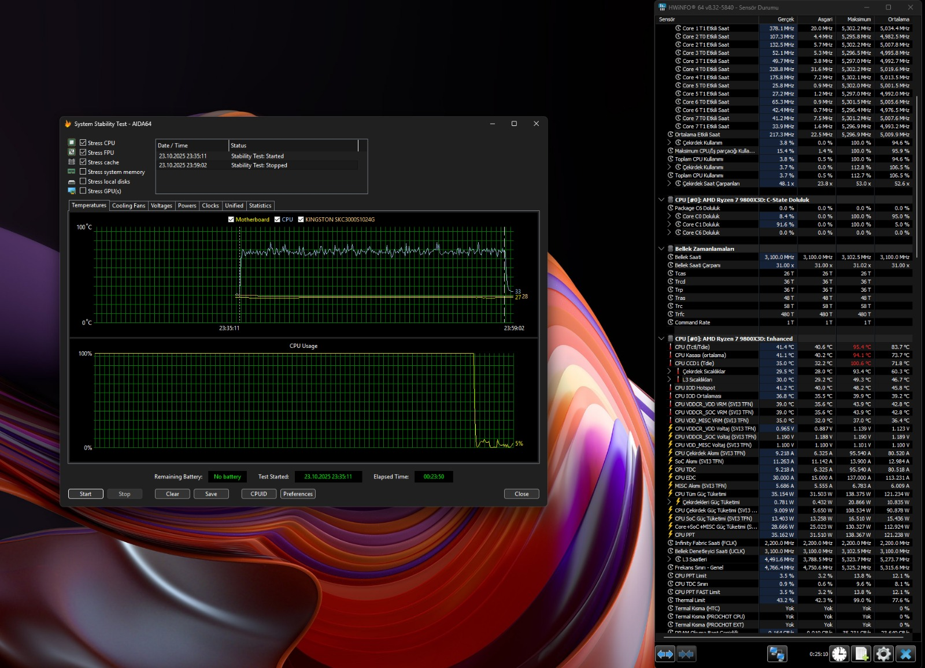Click the FPU icon beside Stress FPU

click(x=72, y=153)
